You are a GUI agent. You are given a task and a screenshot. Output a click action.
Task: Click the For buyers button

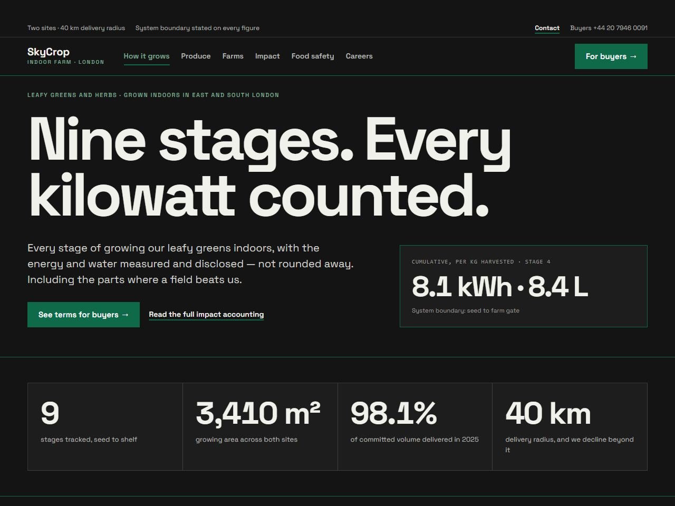611,56
